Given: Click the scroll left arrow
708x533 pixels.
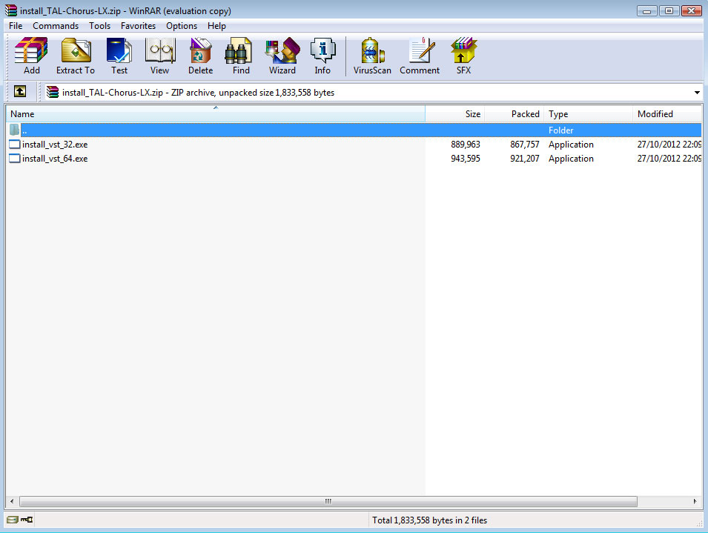Looking at the screenshot, I should pyautogui.click(x=12, y=501).
